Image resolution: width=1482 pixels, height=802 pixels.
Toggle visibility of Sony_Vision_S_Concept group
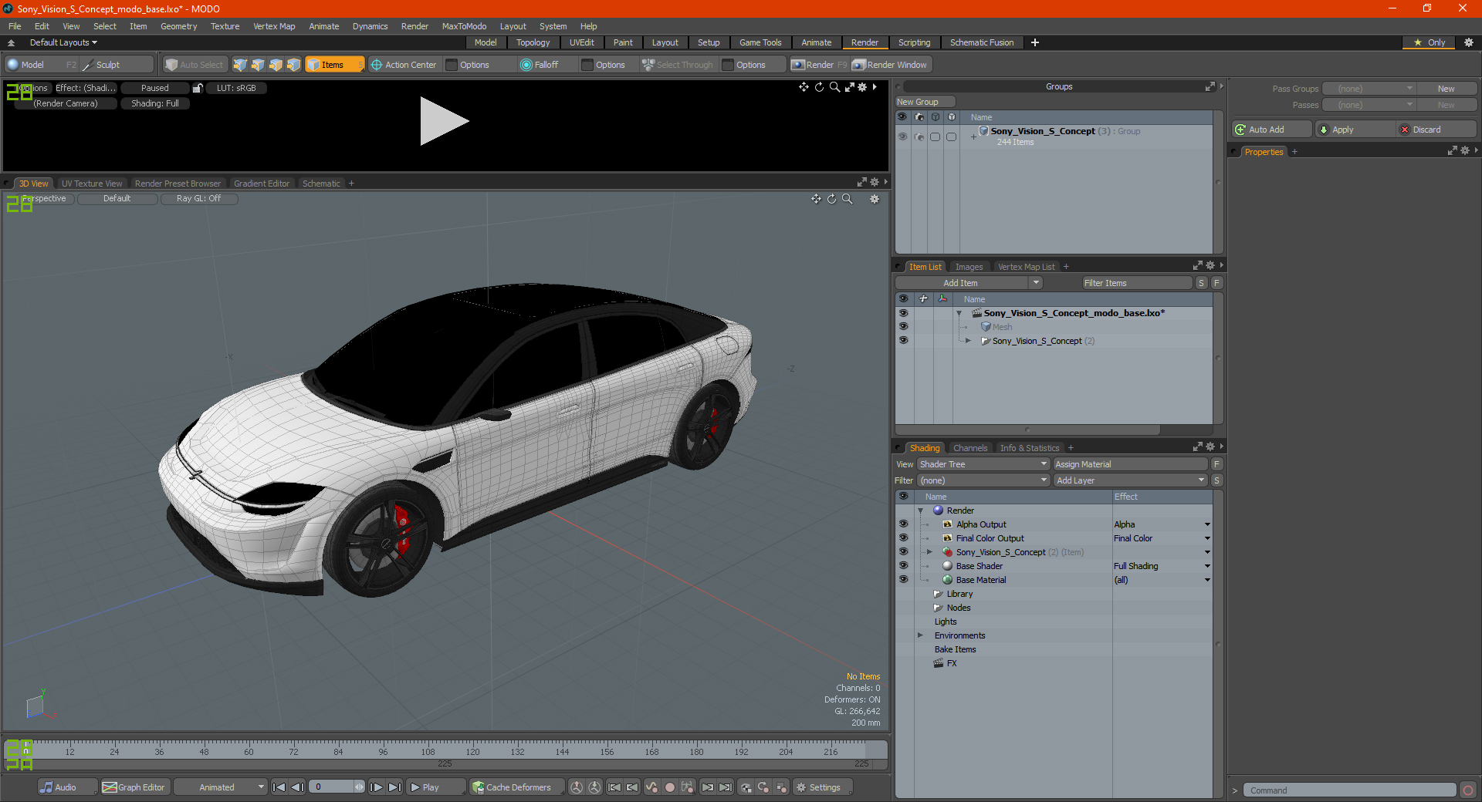(902, 136)
